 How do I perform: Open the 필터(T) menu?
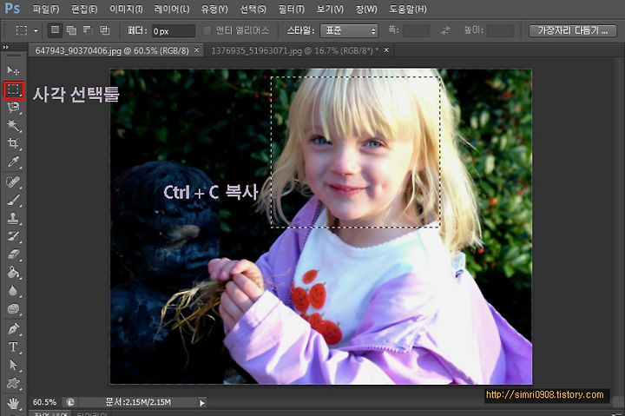pos(292,9)
